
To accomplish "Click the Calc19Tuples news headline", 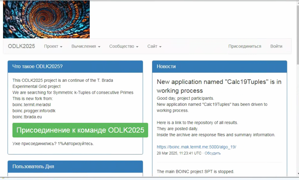I will coord(219,86).
